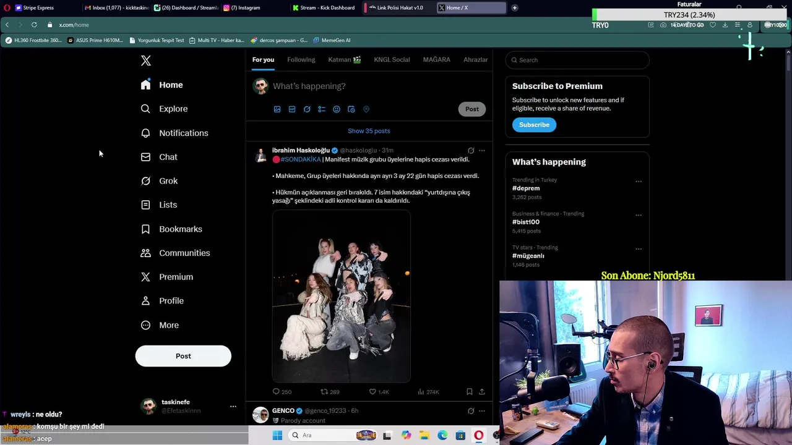Reply to the post with 250 replies
Screen dimensions: 792x445
point(282,392)
